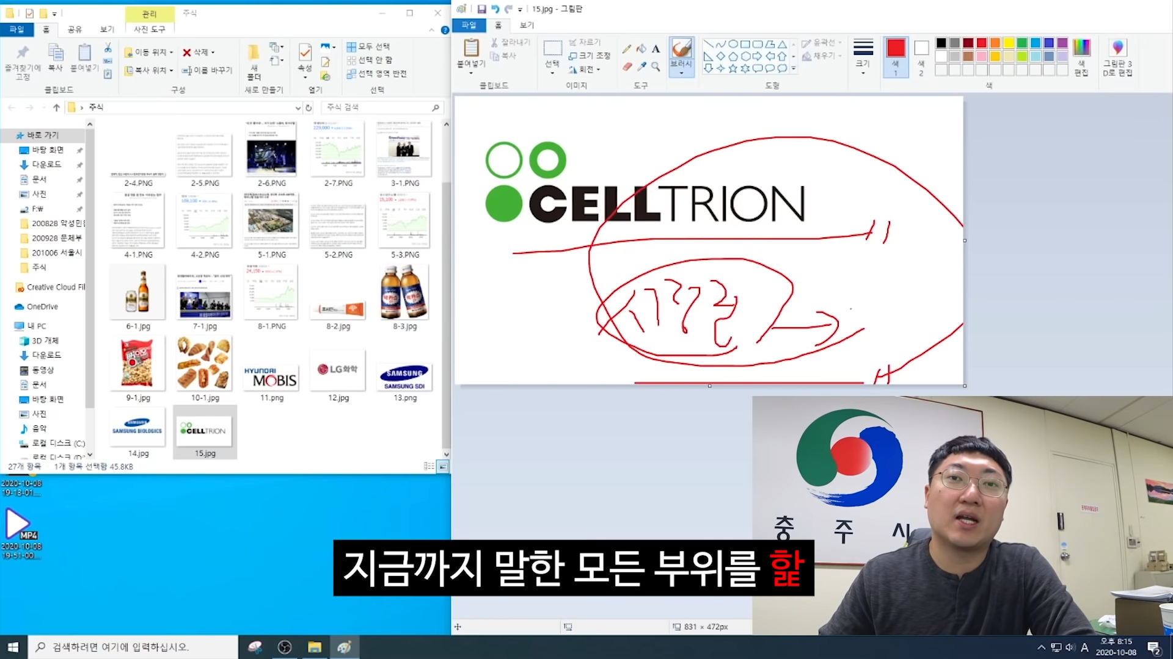Select the Color picker eyedropper tool
This screenshot has height=659, width=1173.
(641, 67)
